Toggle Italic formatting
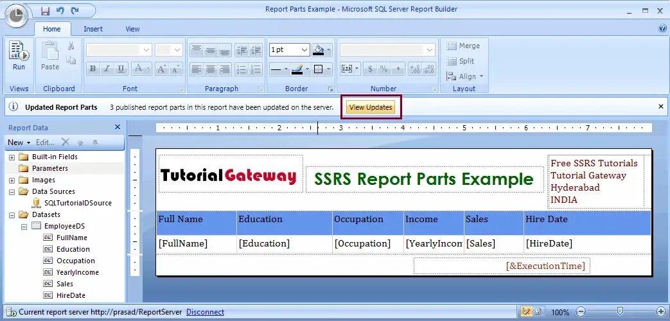This screenshot has height=321, width=670. [x=107, y=69]
